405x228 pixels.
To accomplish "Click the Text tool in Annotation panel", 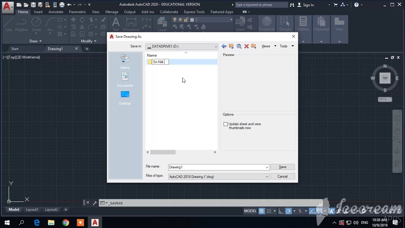I will click(116, 24).
